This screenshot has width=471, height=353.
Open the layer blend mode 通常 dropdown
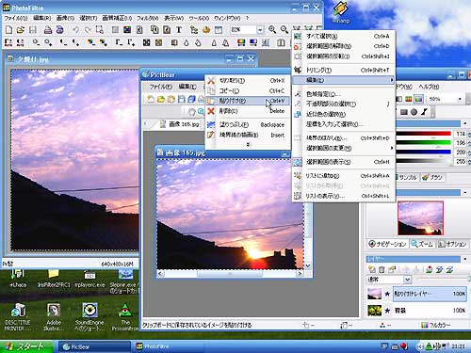click(x=407, y=279)
